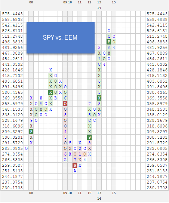Click the 3 marker in the 481.9256 row

99,47
